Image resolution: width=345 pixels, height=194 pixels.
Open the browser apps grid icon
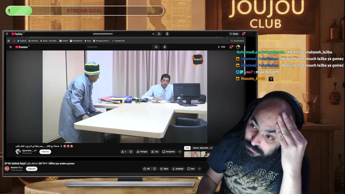click(9, 41)
